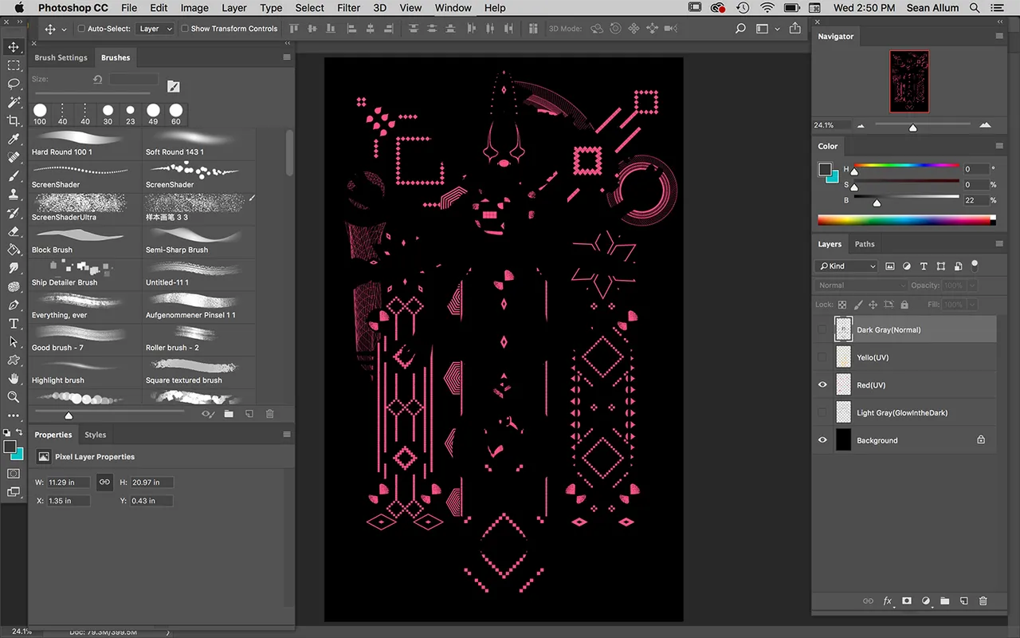
Task: Open the Navigator panel options menu
Action: (x=999, y=37)
